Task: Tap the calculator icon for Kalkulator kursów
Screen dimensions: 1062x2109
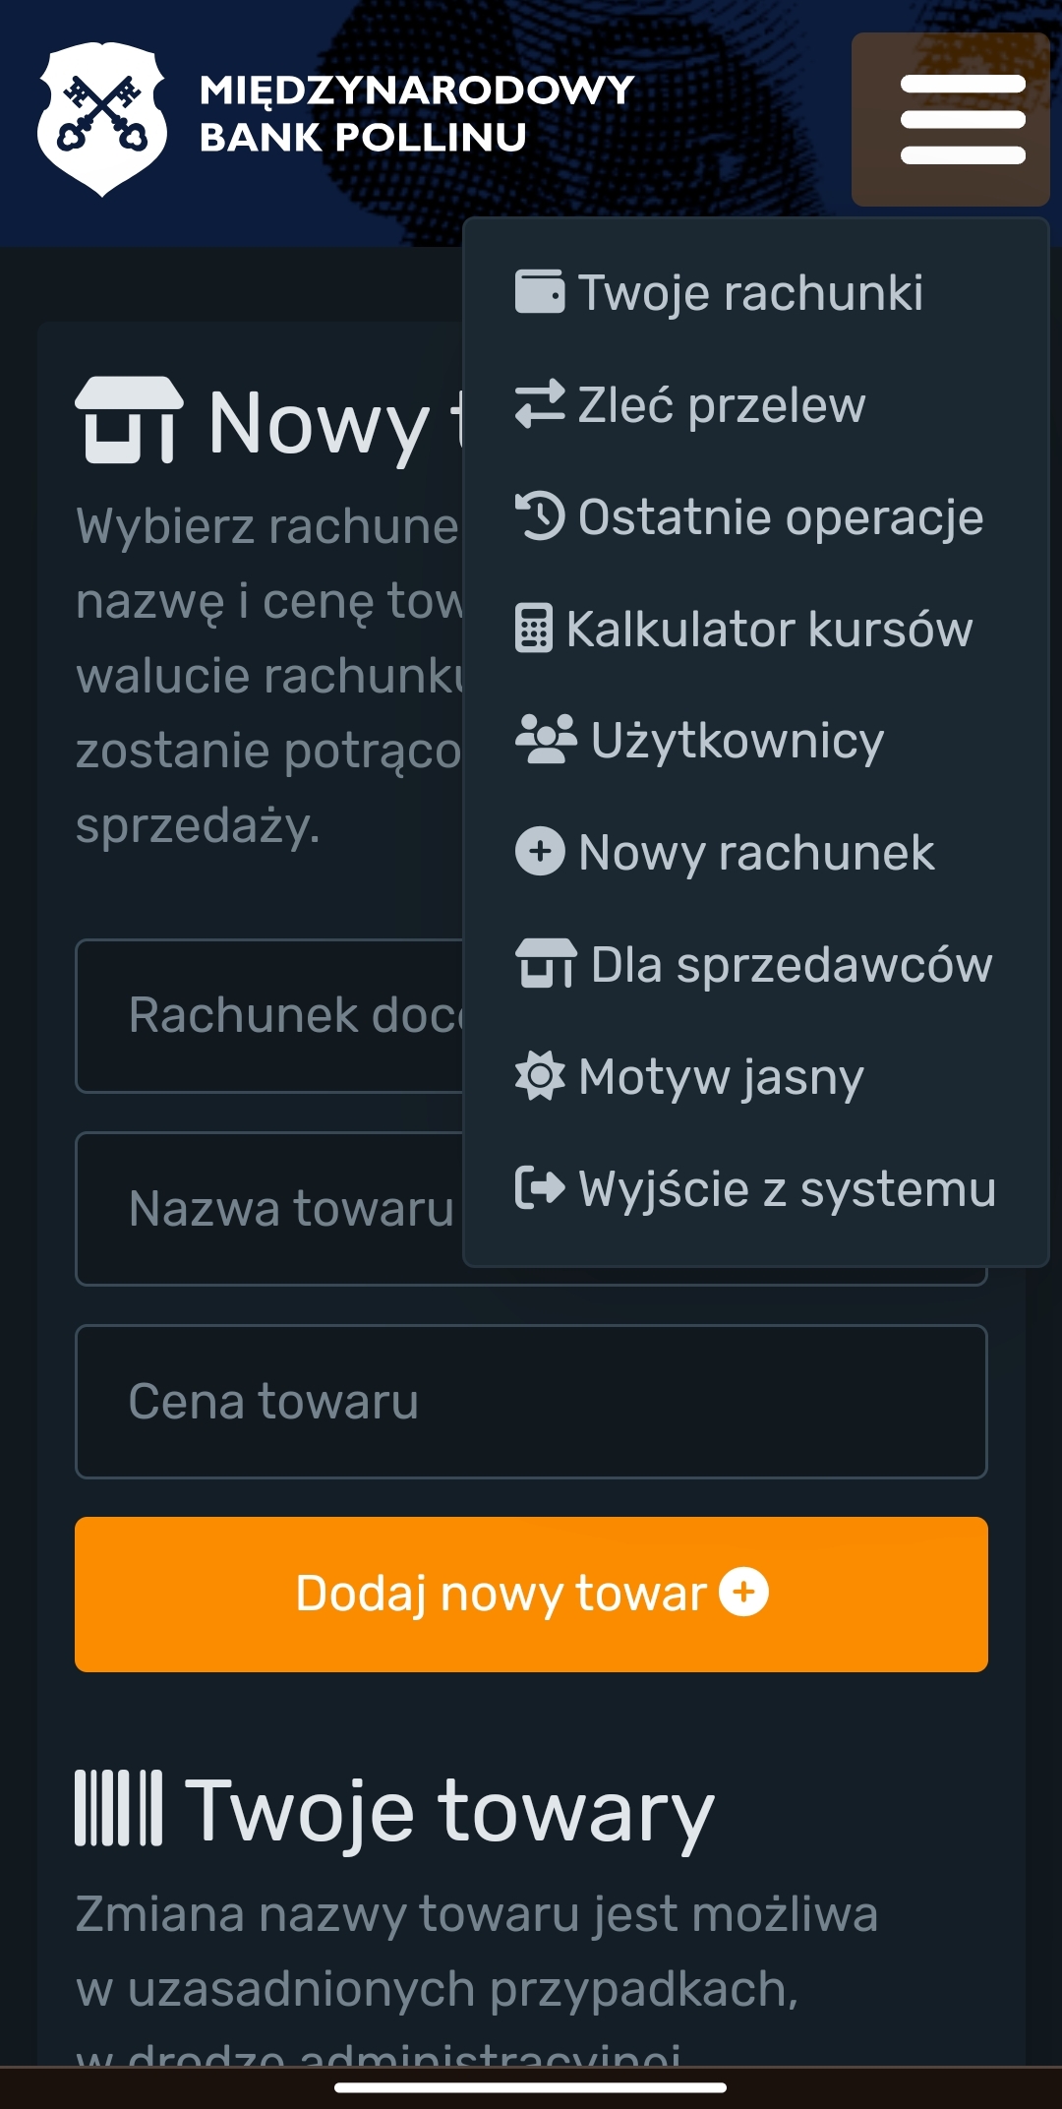Action: pos(534,629)
